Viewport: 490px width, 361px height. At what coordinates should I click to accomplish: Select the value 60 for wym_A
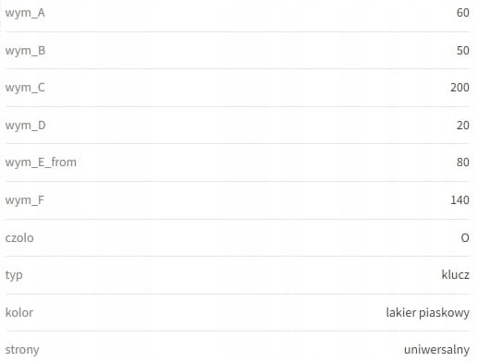point(463,13)
